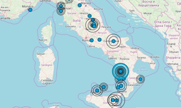
Task: Select the Italia country label
Action: [x=77, y=21]
